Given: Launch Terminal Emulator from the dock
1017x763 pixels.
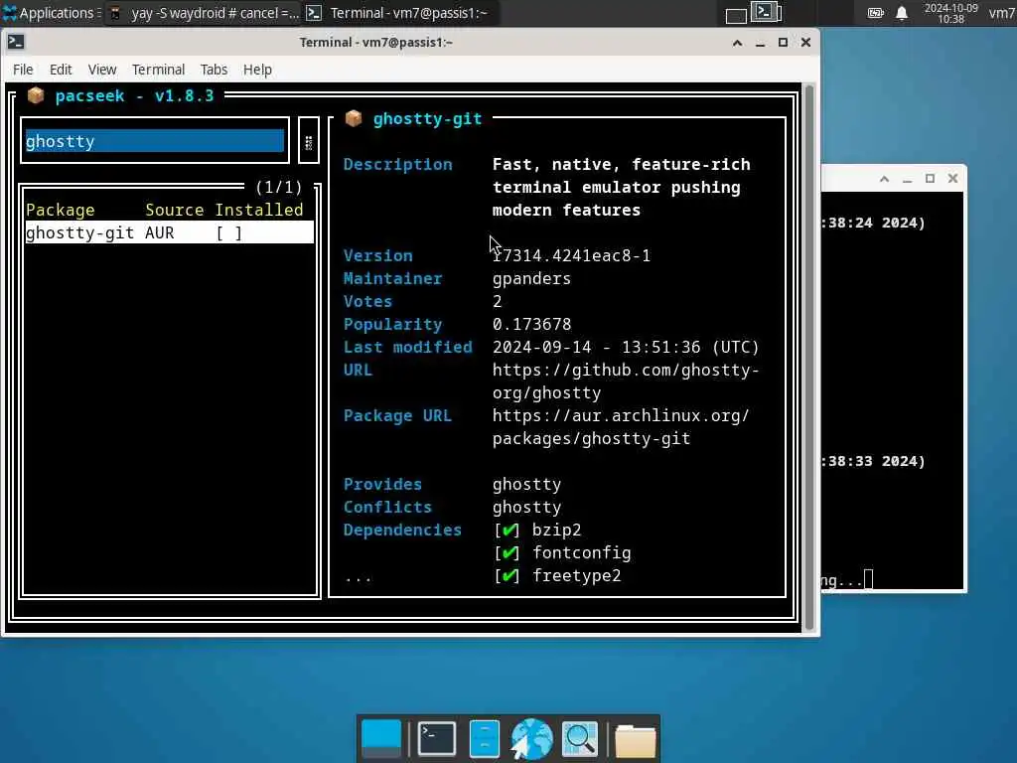Looking at the screenshot, I should [437, 739].
